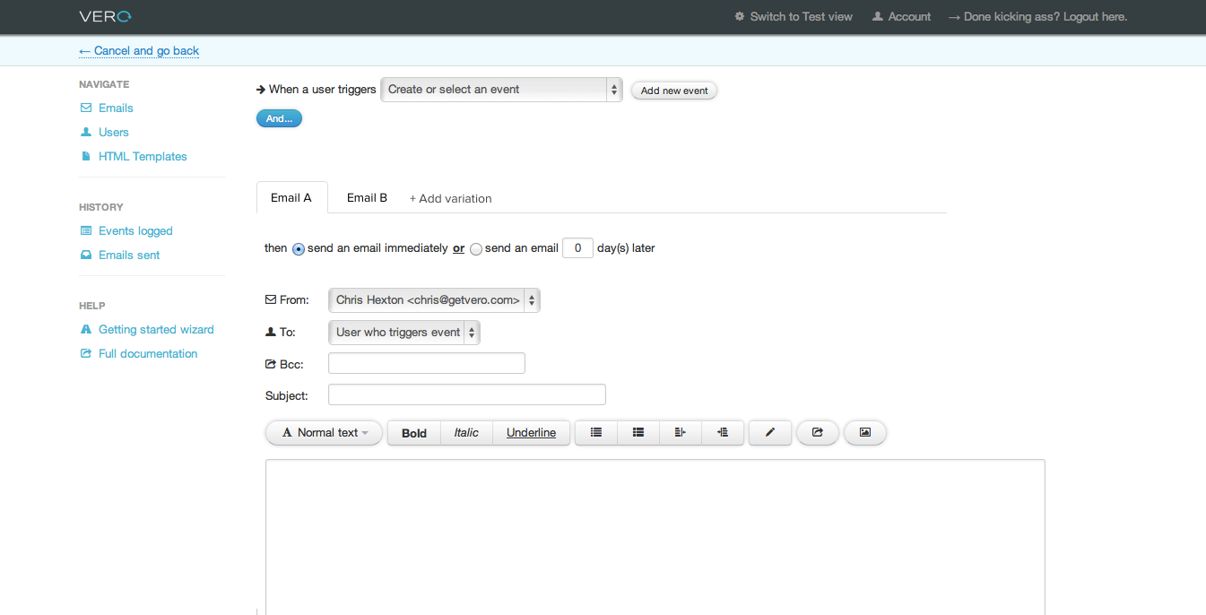Image resolution: width=1206 pixels, height=615 pixels.
Task: Toggle Bold formatting in the editor
Action: point(414,433)
